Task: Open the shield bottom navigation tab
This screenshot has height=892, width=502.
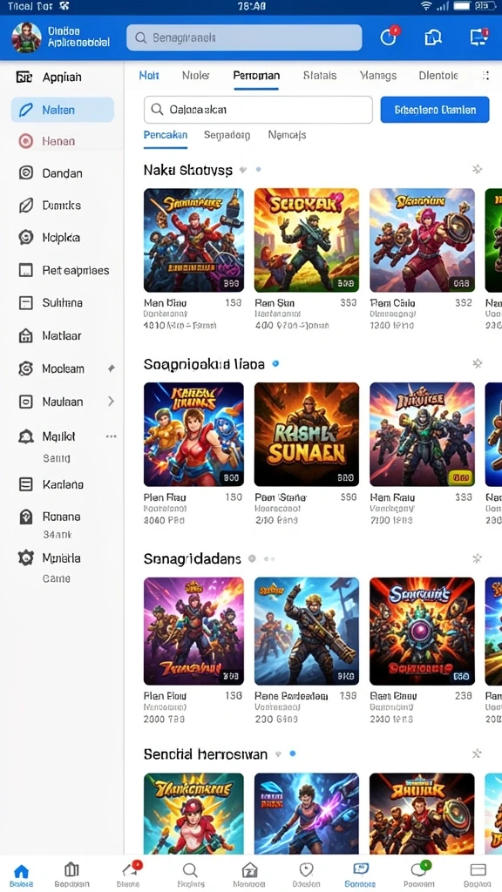Action: coord(306,875)
